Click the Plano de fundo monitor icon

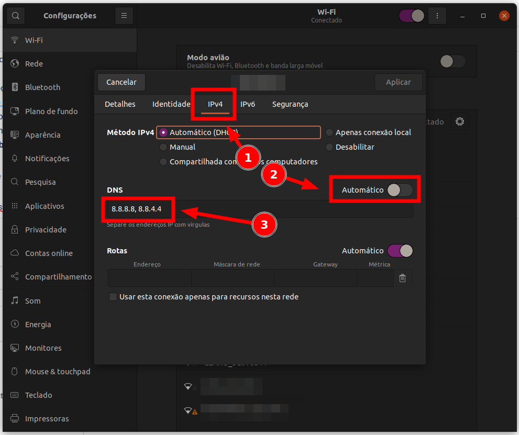(15, 111)
